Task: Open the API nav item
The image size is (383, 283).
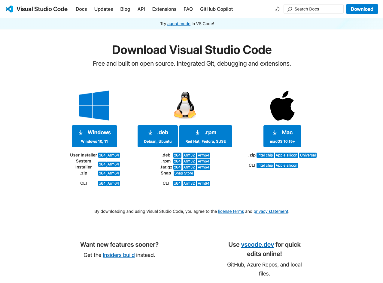Action: (141, 9)
